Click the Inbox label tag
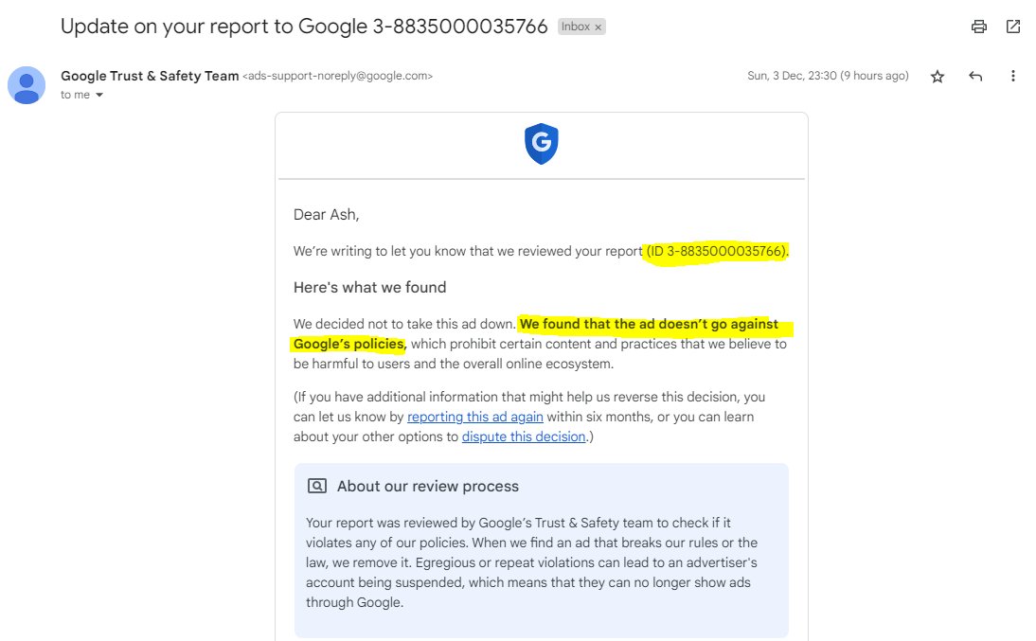1036x641 pixels. click(576, 27)
